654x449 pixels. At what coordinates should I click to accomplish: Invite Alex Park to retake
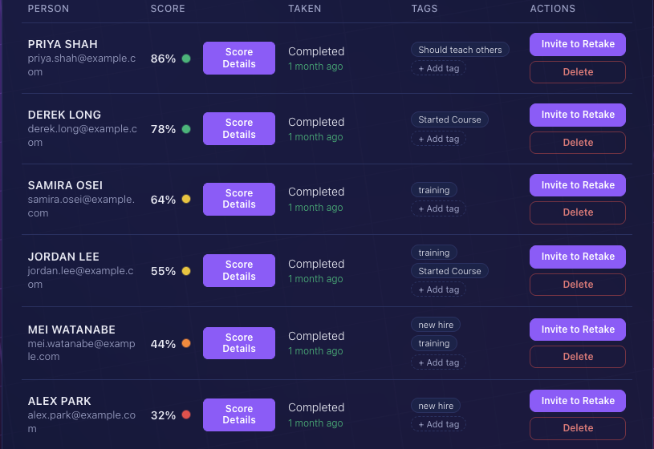coord(578,401)
